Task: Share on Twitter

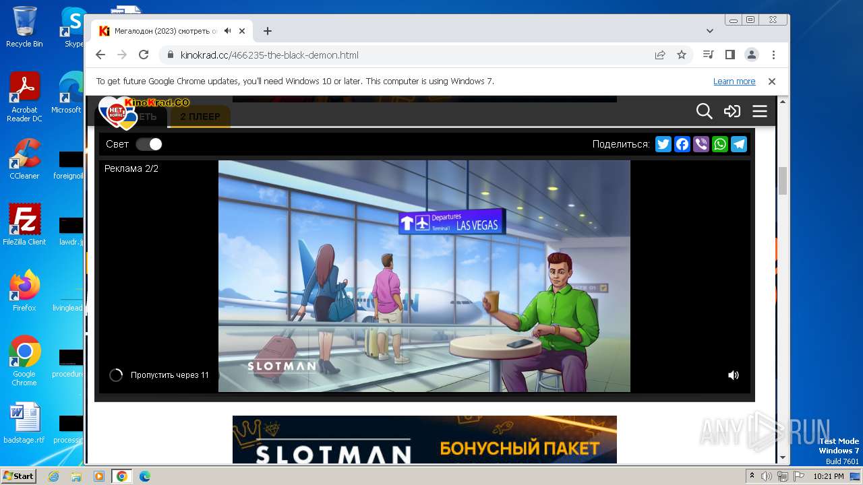Action: click(663, 144)
